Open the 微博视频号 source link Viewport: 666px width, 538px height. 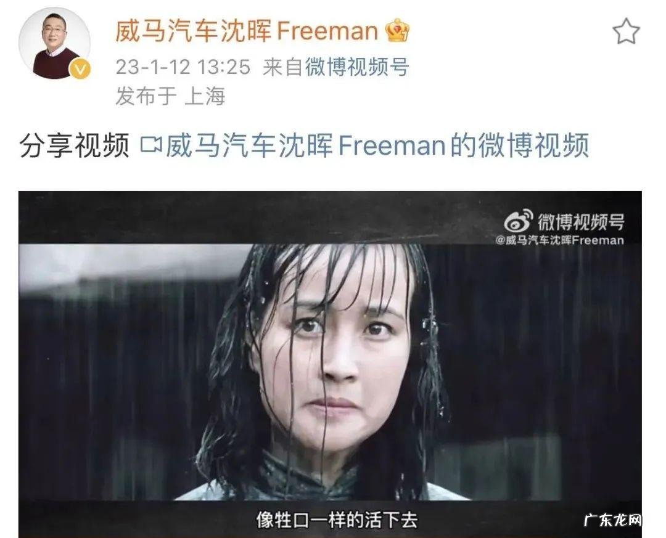pos(357,67)
